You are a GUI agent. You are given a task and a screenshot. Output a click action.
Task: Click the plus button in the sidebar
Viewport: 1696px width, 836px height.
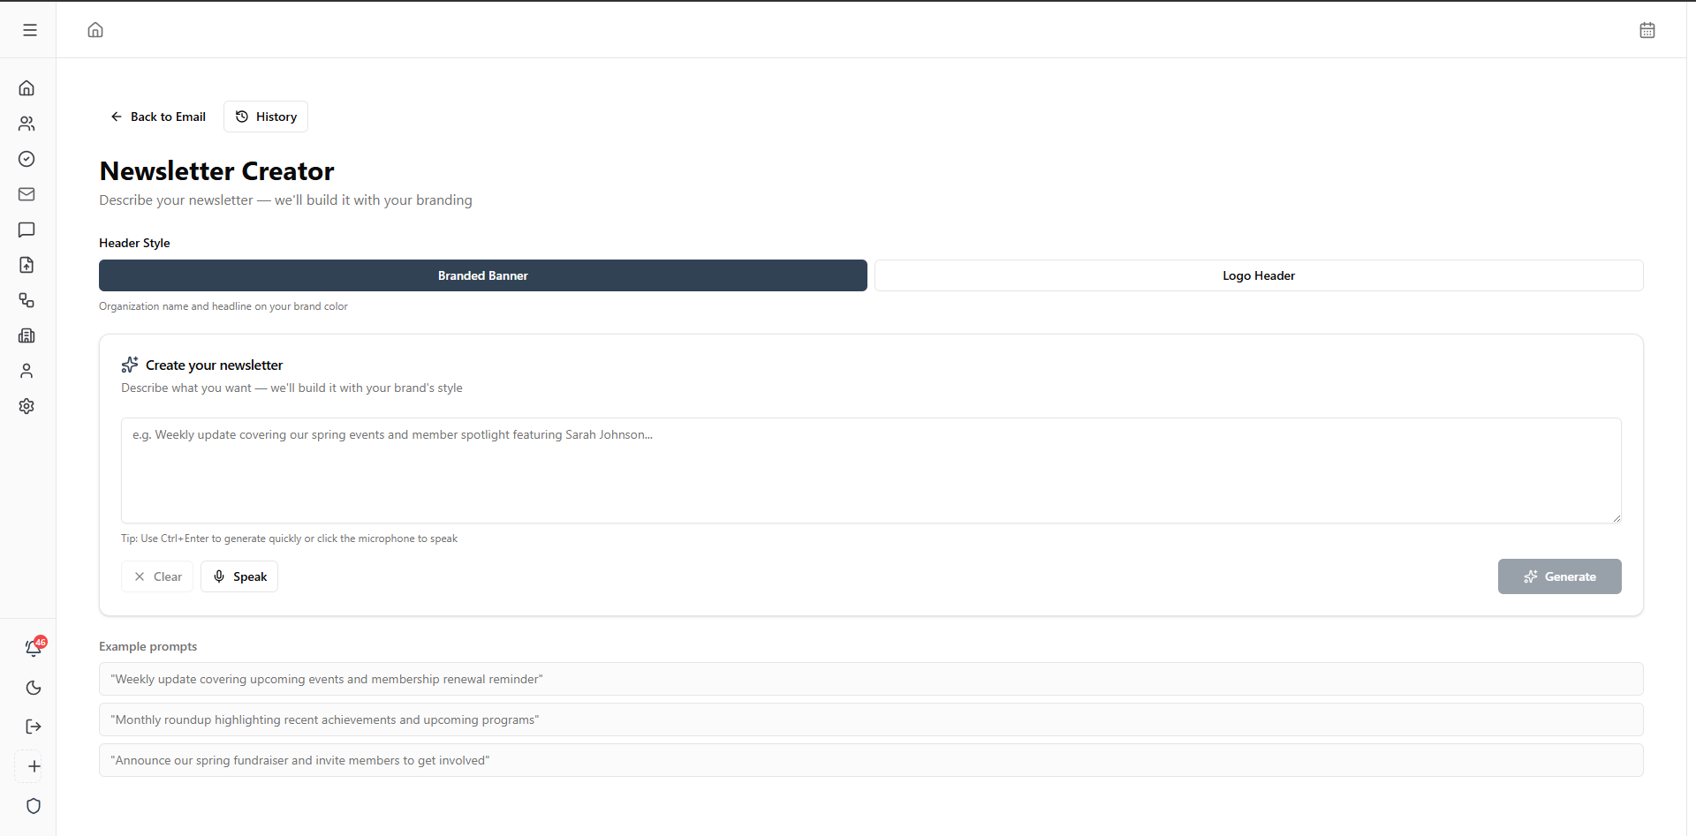click(34, 766)
